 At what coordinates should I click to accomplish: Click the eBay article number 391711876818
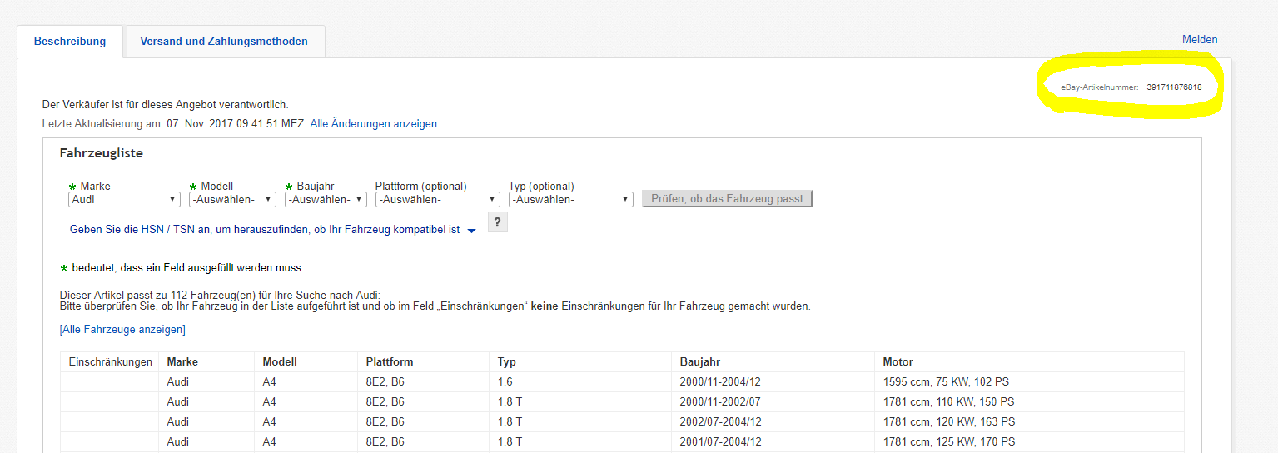1174,87
